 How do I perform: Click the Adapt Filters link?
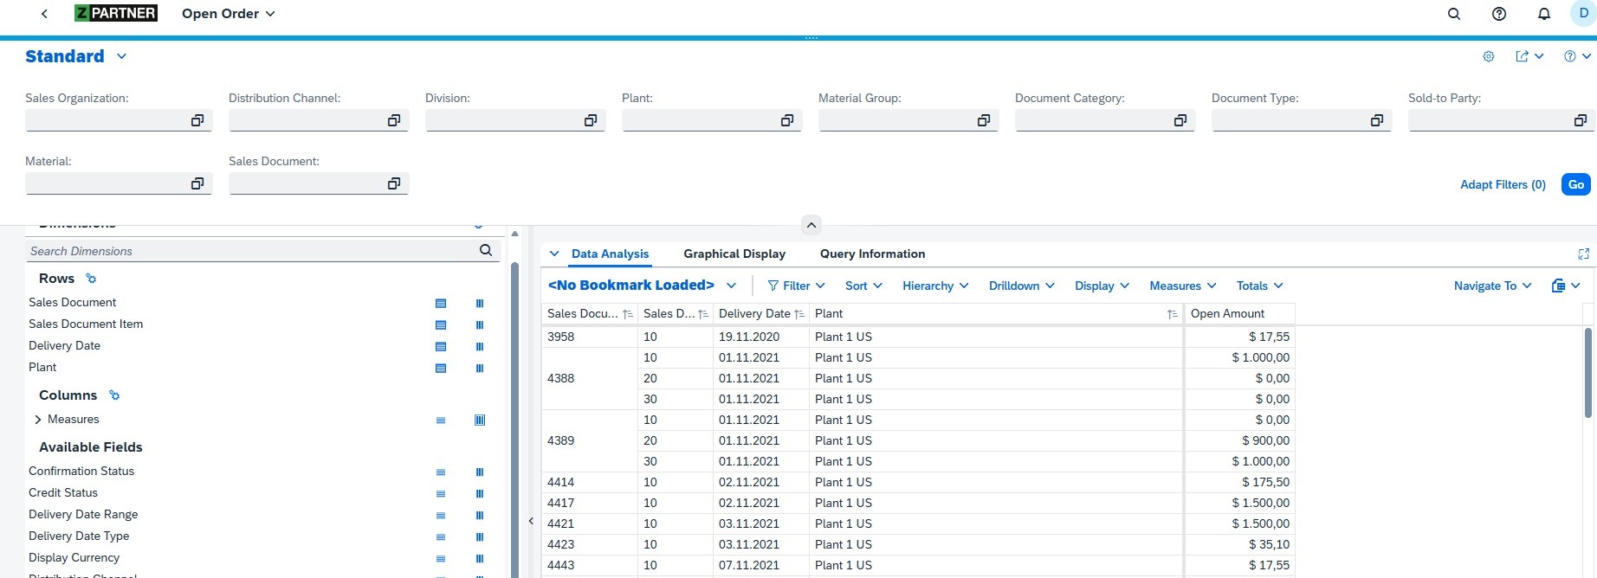[x=1503, y=184]
